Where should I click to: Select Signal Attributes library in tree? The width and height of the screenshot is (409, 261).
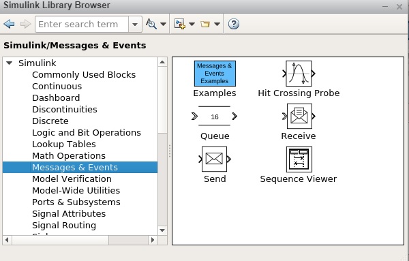tap(69, 213)
